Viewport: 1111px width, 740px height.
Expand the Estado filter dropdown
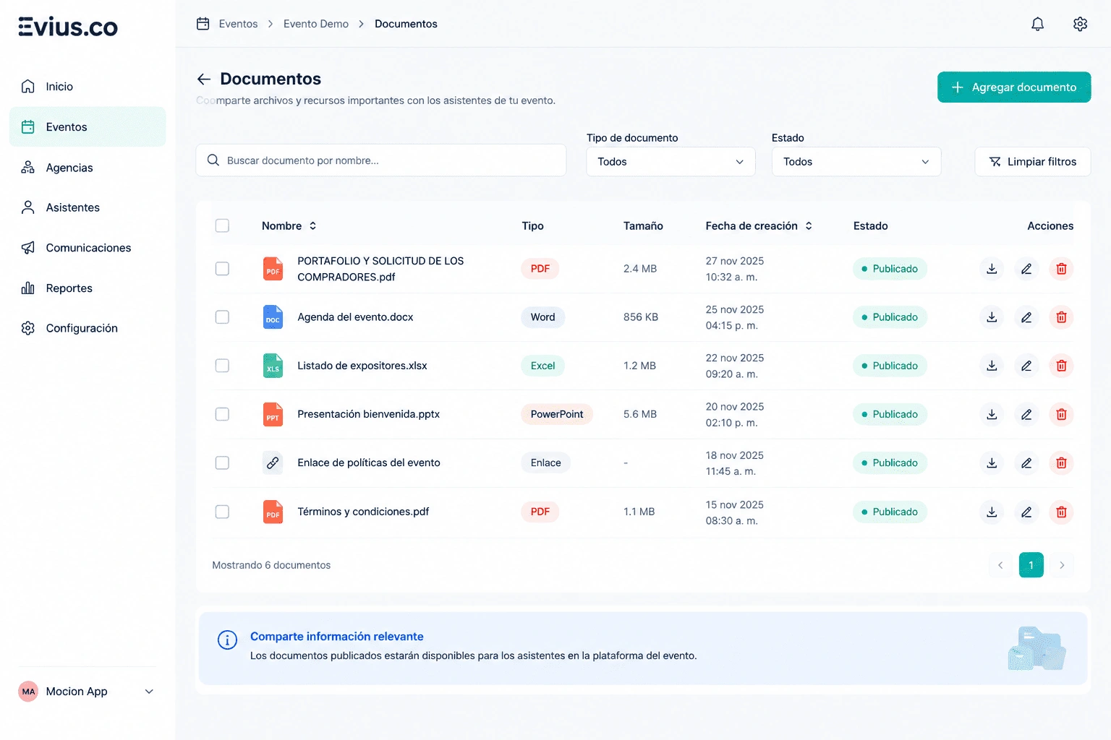(856, 162)
